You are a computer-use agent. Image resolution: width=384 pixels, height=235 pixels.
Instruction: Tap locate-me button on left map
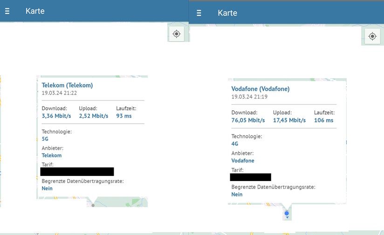coord(177,34)
